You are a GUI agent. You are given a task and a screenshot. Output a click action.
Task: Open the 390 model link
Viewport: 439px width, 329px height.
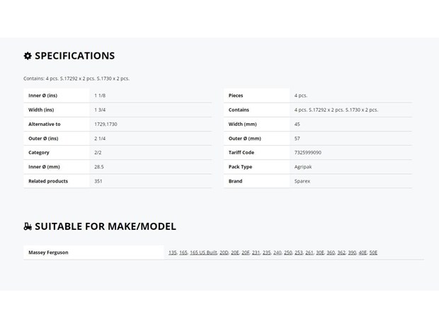click(x=352, y=253)
